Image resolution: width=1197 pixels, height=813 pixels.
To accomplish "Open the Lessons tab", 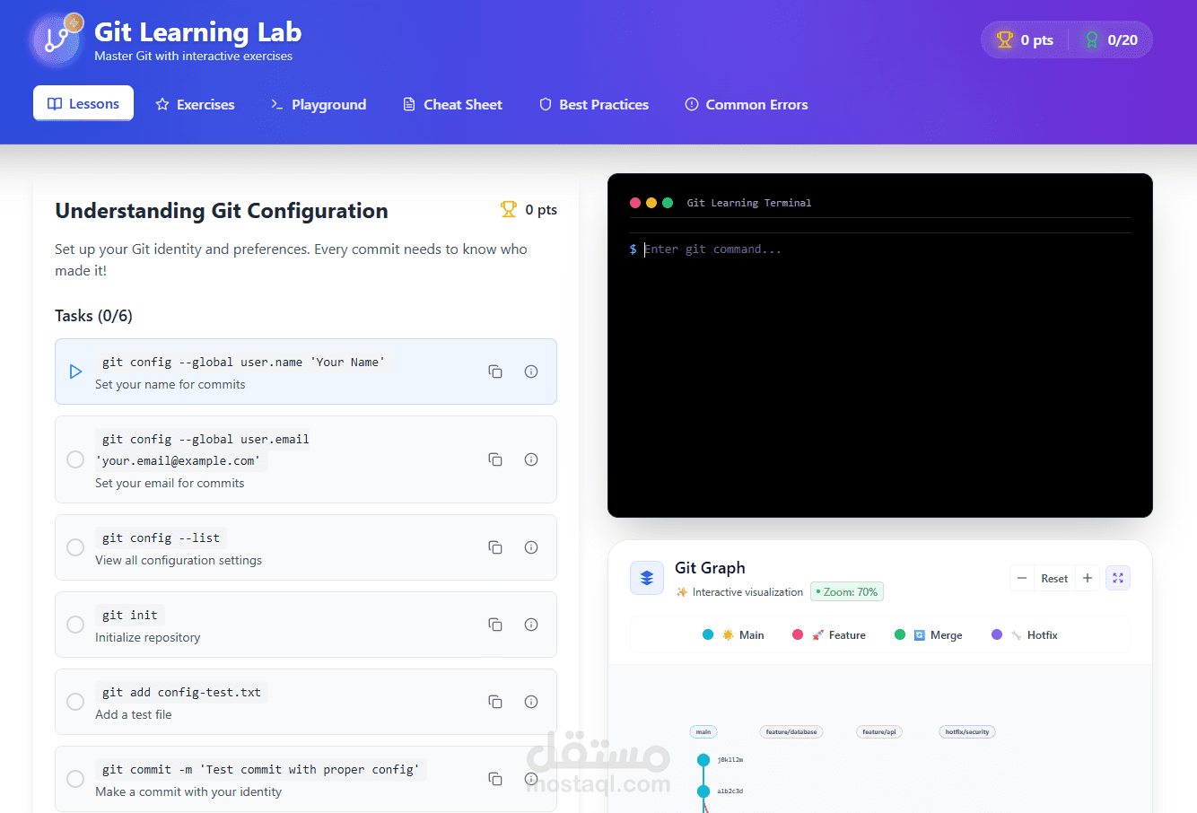I will tap(83, 103).
